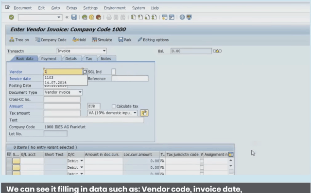This screenshot has height=193, width=311.
Task: Click the Hold button
Action: (79, 40)
